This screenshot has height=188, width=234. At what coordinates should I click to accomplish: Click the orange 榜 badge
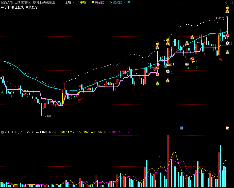click(227, 128)
